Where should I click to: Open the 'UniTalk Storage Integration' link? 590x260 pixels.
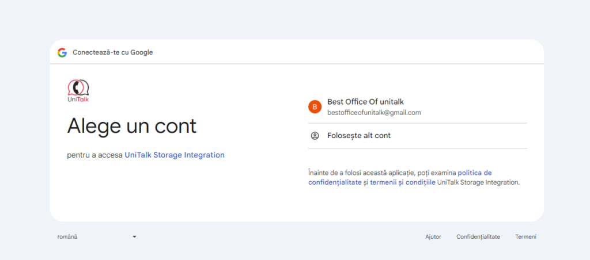[x=175, y=155]
